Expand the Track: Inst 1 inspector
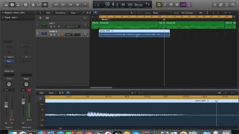239x134 pixels. (x=3, y=17)
